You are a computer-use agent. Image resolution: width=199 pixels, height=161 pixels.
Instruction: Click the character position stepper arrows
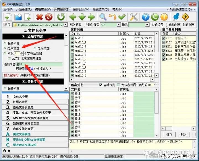click(22, 53)
